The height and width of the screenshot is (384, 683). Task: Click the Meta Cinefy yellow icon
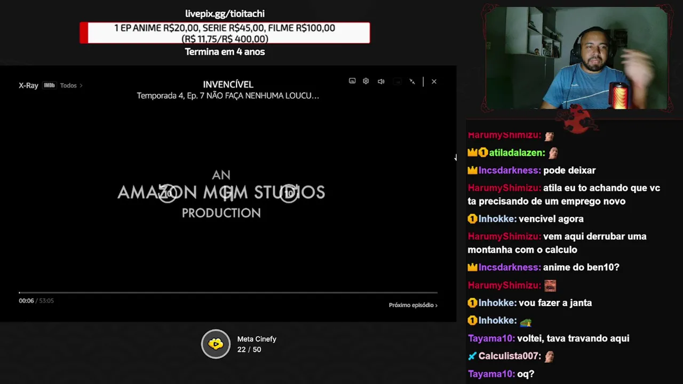click(216, 344)
